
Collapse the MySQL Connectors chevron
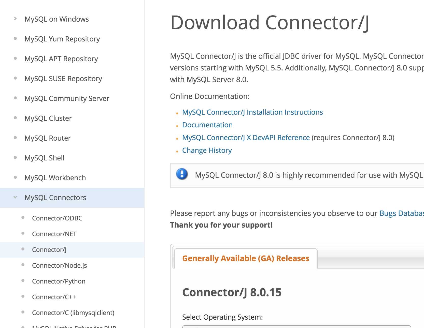click(15, 197)
